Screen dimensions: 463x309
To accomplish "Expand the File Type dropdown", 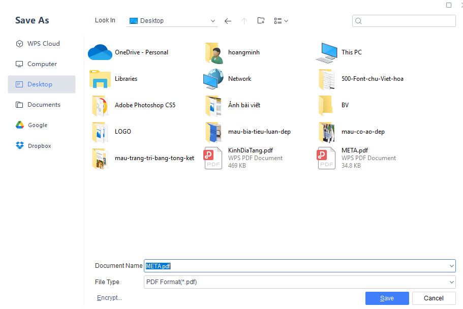I will tap(452, 282).
